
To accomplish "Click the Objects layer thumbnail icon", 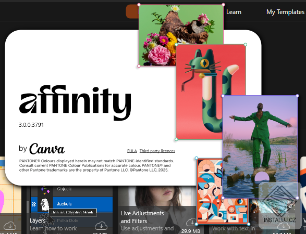I will (45, 190).
